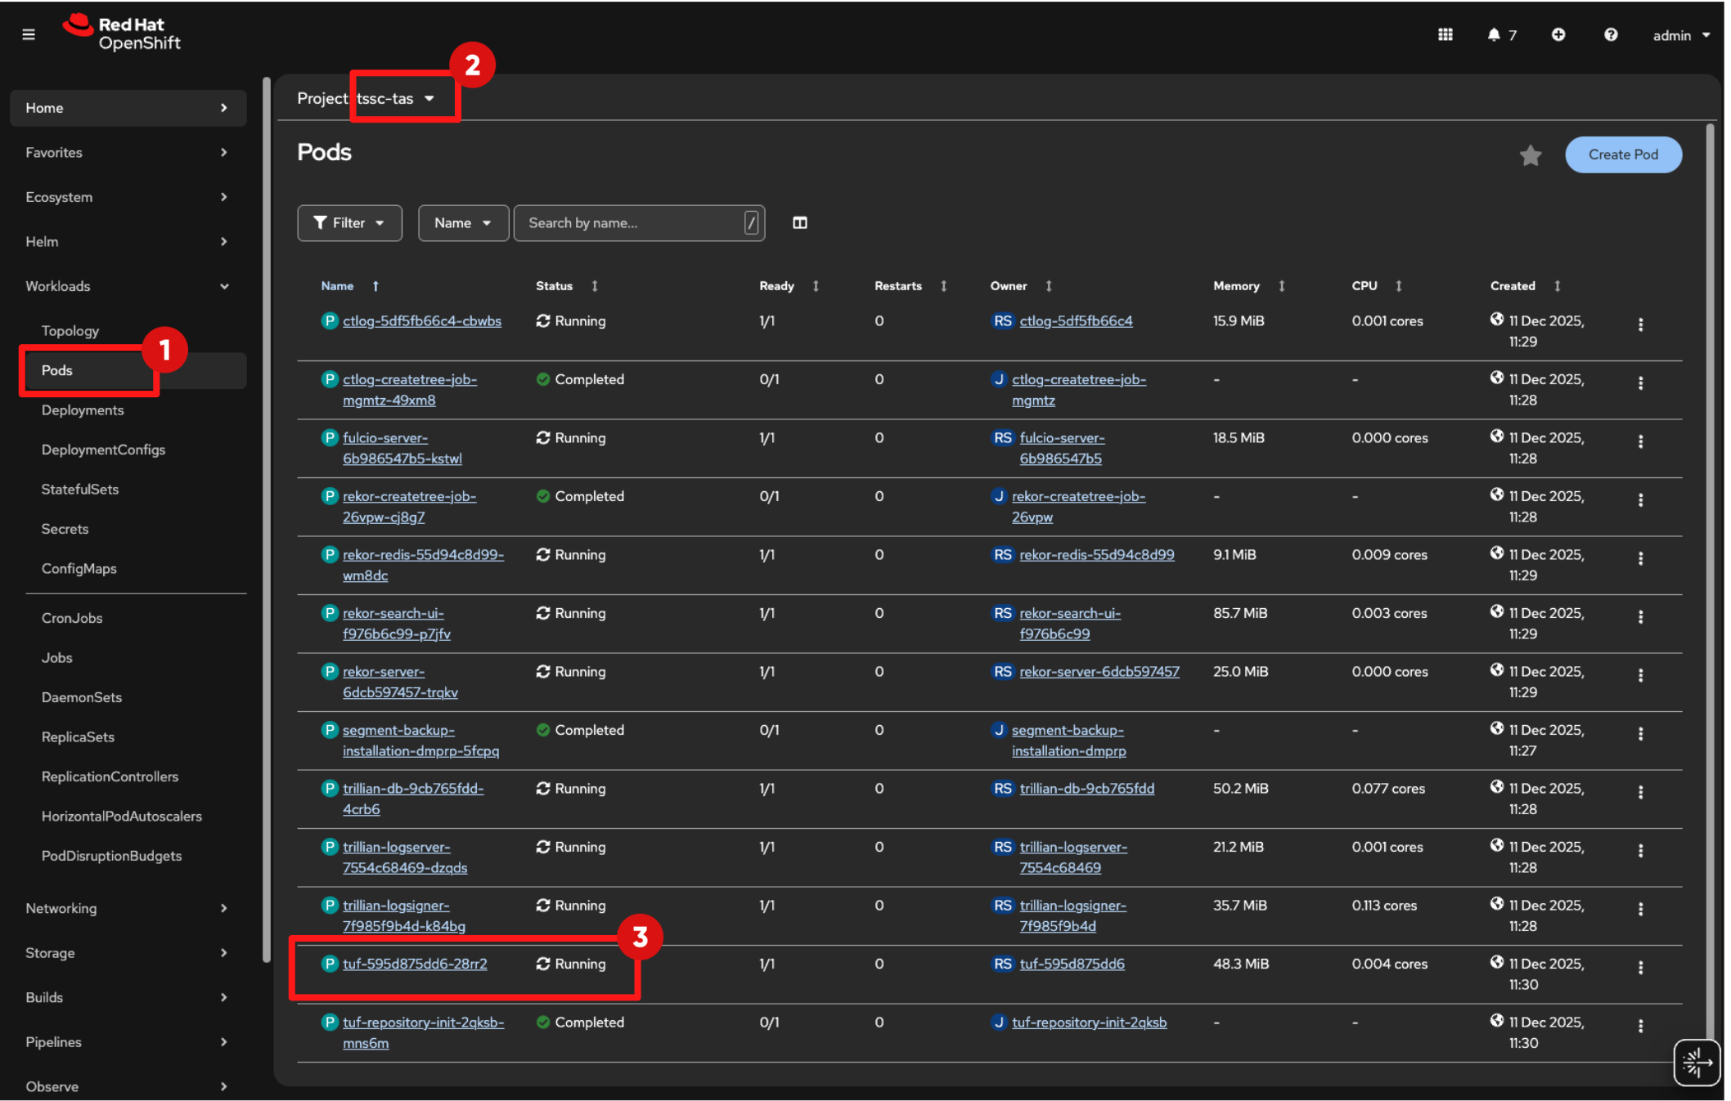Open the notifications bell
The image size is (1731, 1101).
coord(1494,34)
